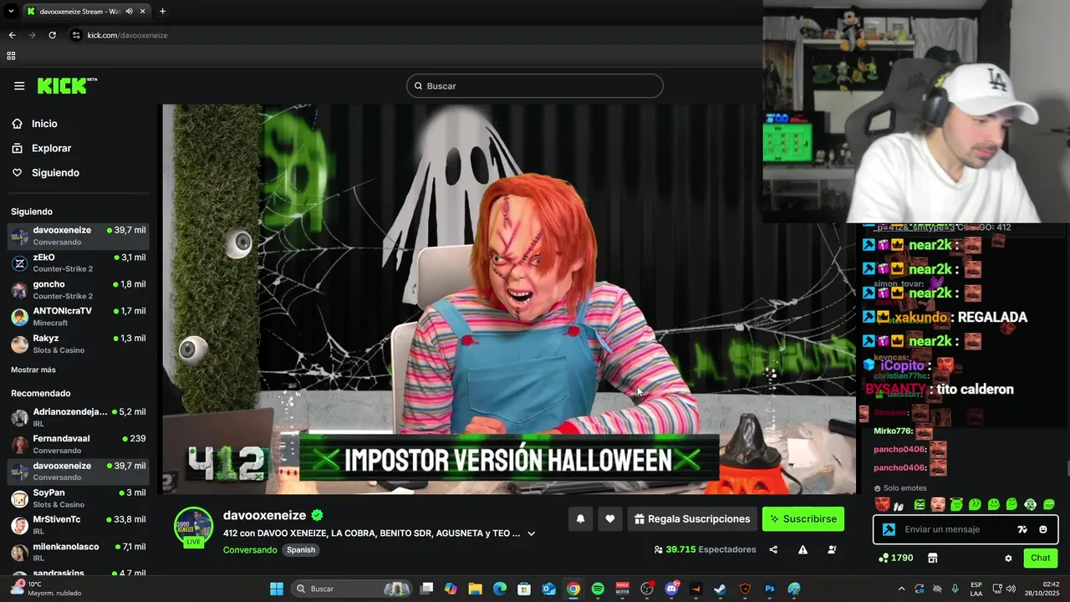The width and height of the screenshot is (1070, 602).
Task: Open SoyPan recommended channel
Action: pyautogui.click(x=79, y=498)
